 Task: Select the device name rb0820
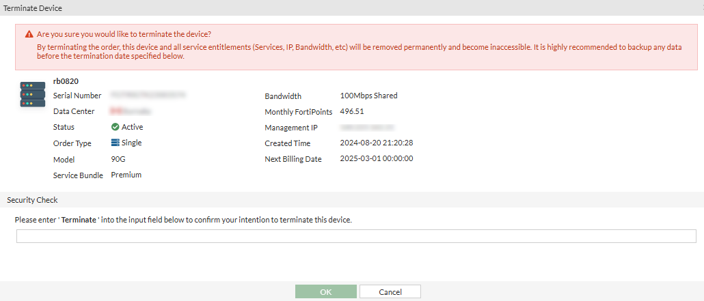[66, 81]
